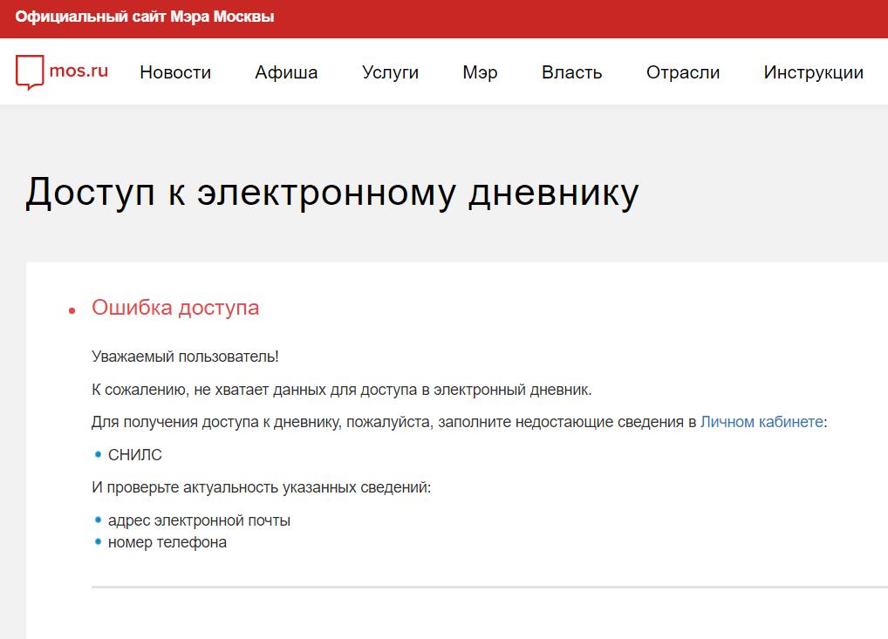Screen dimensions: 888x639
Task: Navigate to the Отрасли menu item
Action: coord(682,72)
